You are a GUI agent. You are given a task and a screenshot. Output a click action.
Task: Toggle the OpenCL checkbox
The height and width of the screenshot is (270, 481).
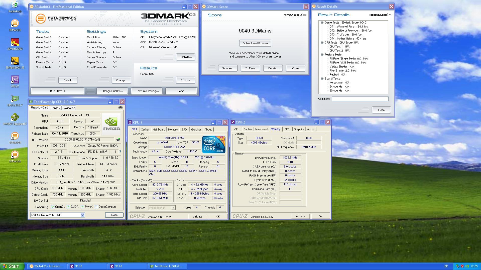(x=53, y=207)
